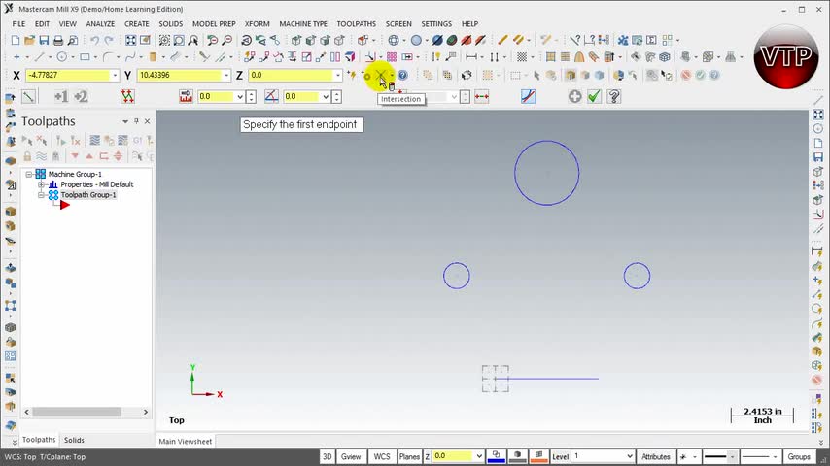This screenshot has width=830, height=466.
Task: Open the Attributes button
Action: click(656, 456)
